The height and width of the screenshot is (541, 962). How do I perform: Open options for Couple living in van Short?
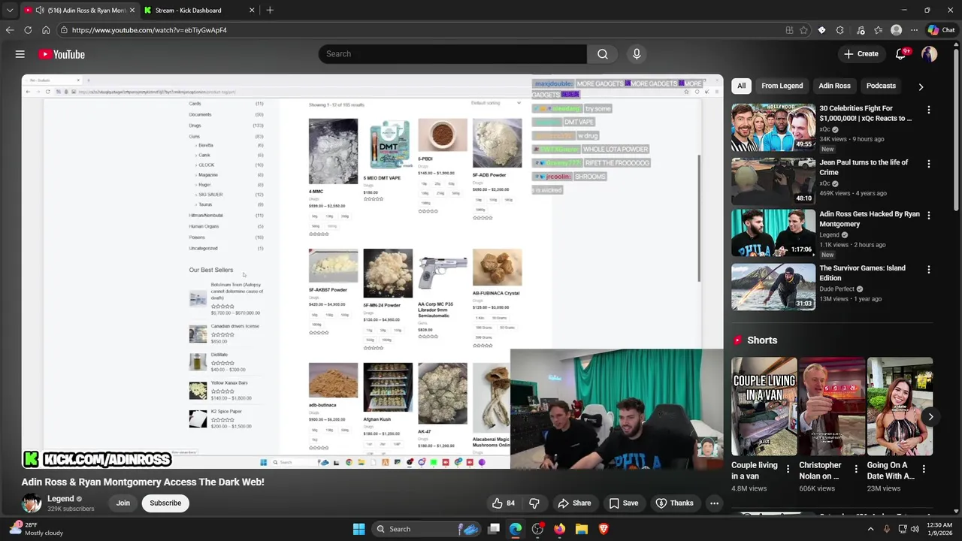pyautogui.click(x=788, y=469)
